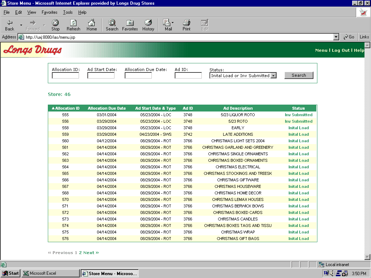Open the Edit menu
The width and height of the screenshot is (371, 278).
tap(18, 12)
